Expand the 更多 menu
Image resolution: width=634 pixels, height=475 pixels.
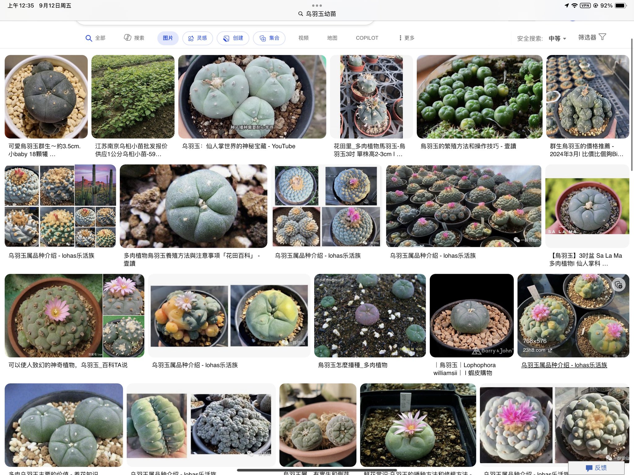[x=406, y=38]
